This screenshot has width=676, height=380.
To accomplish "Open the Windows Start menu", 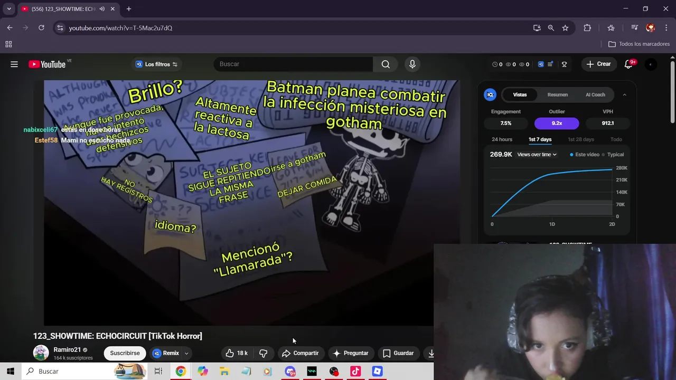I will [11, 372].
